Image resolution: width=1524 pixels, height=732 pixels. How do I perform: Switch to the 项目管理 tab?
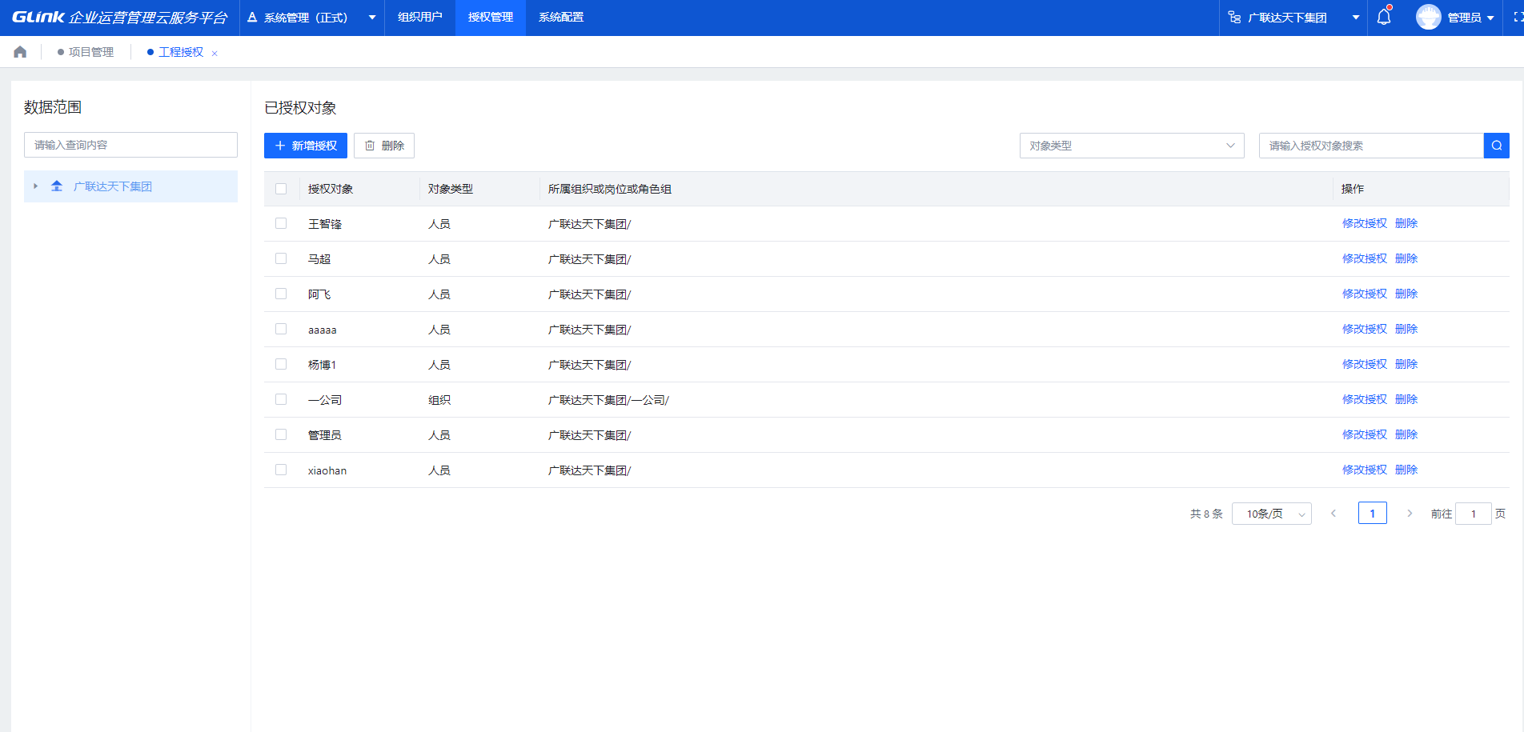86,52
